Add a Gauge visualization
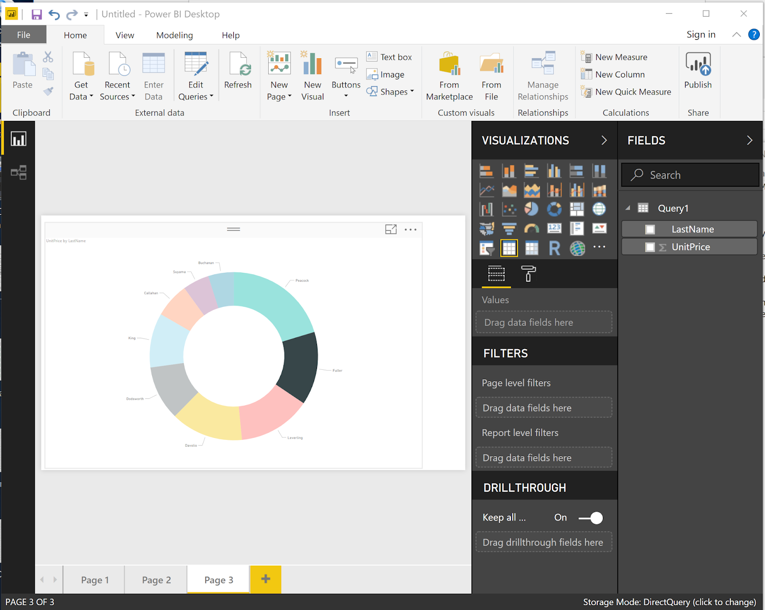 532,228
